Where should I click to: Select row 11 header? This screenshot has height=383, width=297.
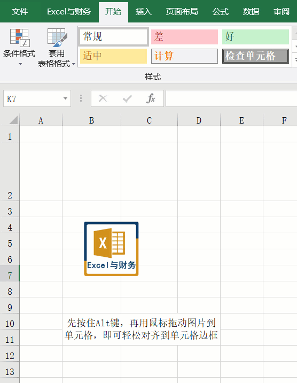coord(10,337)
